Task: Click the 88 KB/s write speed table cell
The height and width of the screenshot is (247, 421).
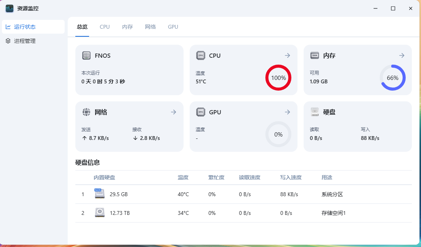Action: (x=289, y=194)
